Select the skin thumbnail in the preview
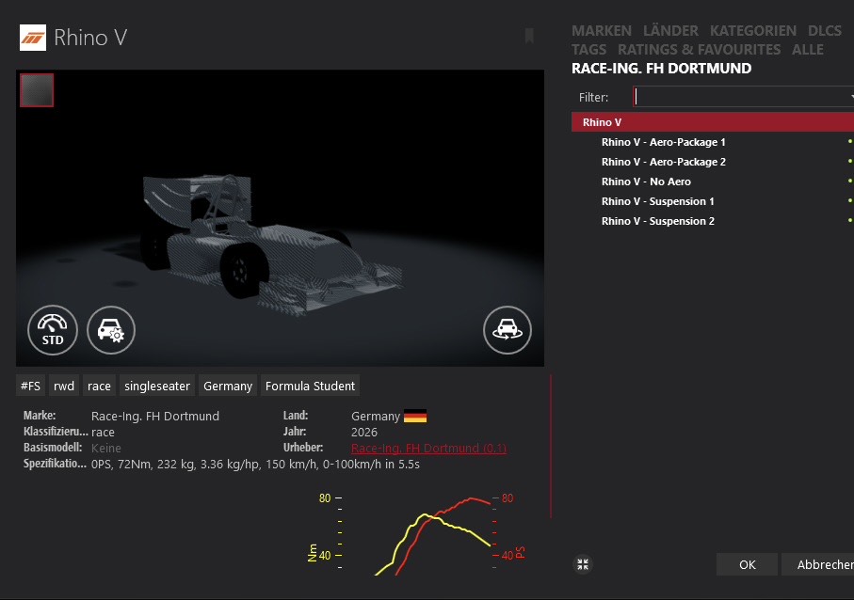The height and width of the screenshot is (600, 854). 37,90
